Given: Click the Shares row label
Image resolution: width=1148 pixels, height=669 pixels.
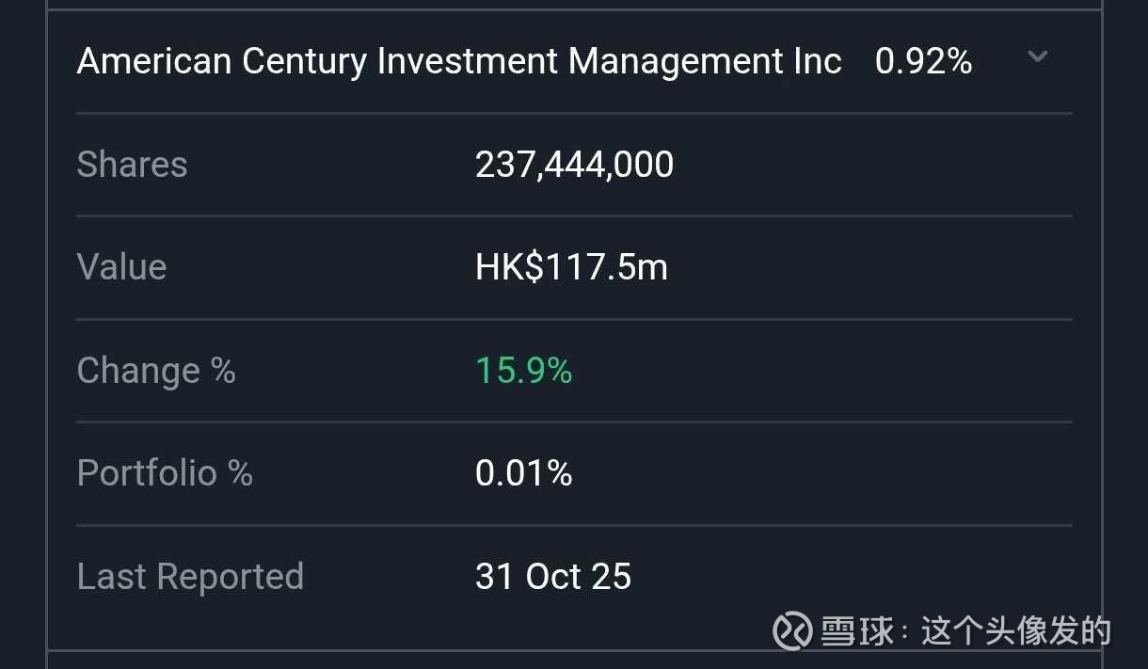Looking at the screenshot, I should point(132,165).
